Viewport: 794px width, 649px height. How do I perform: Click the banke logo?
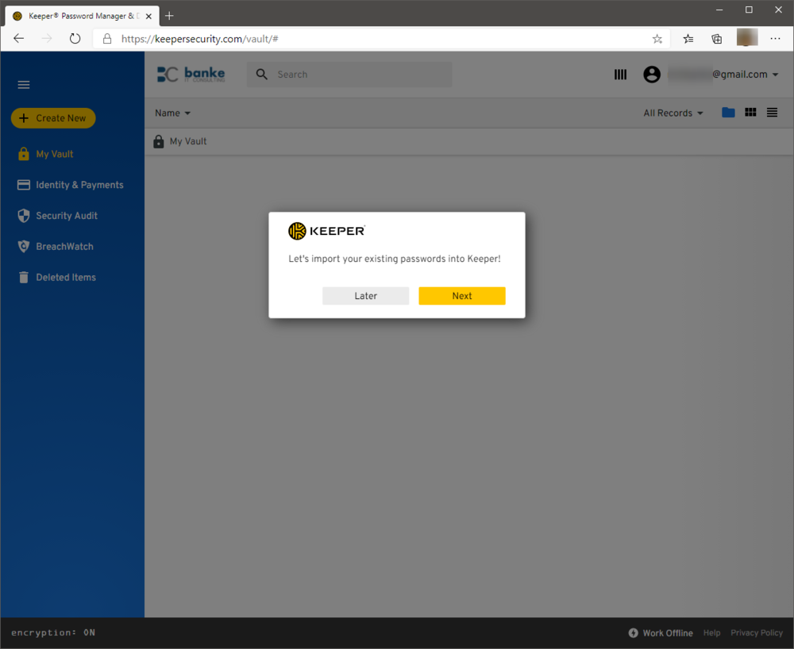pyautogui.click(x=191, y=75)
